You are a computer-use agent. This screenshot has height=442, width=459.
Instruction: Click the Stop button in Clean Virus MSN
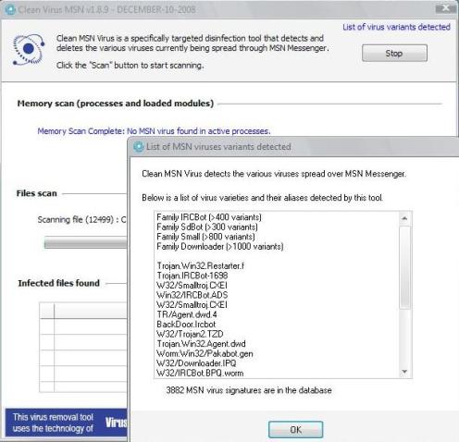tap(394, 53)
